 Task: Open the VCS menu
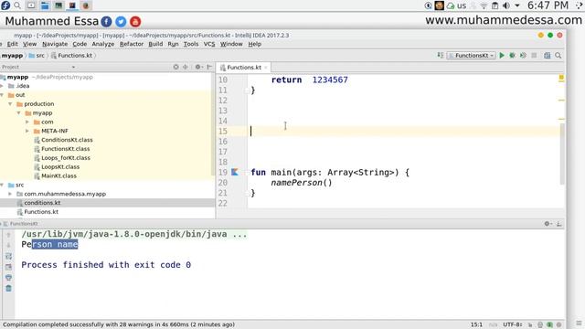tap(209, 44)
